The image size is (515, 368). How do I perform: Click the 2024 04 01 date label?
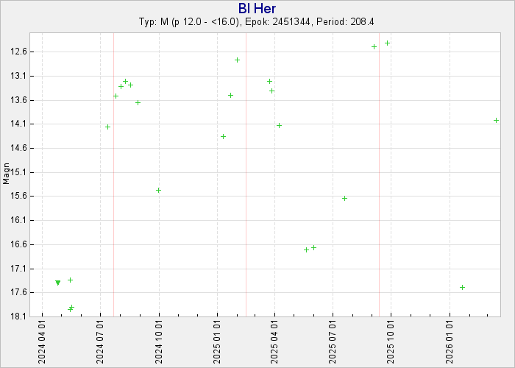(x=43, y=341)
